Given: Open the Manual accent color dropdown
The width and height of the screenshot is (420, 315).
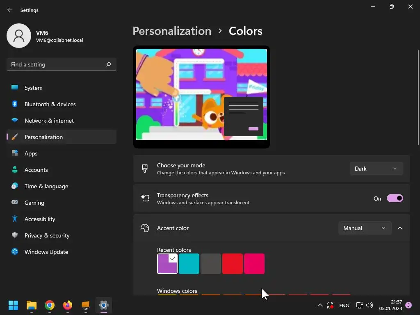Looking at the screenshot, I should (365, 228).
